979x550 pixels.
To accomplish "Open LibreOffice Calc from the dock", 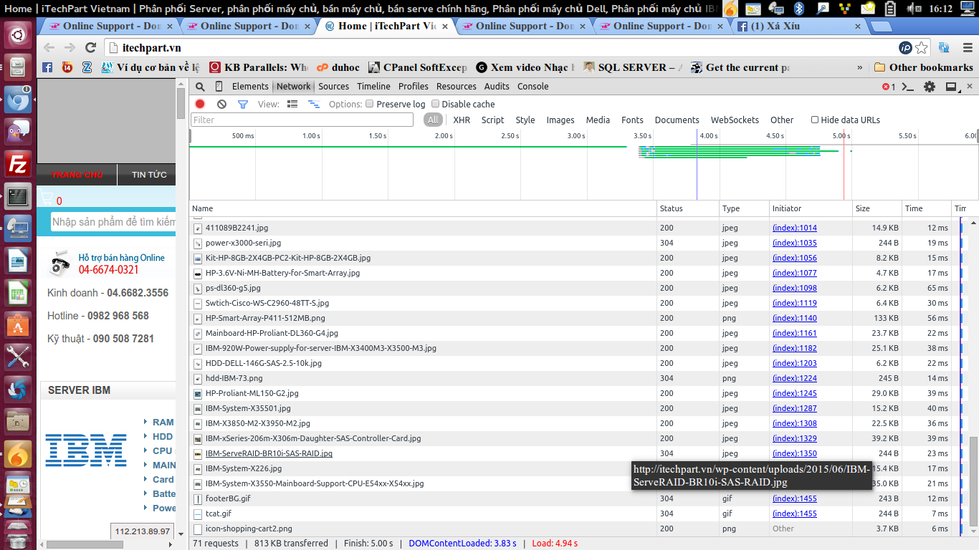I will [18, 293].
